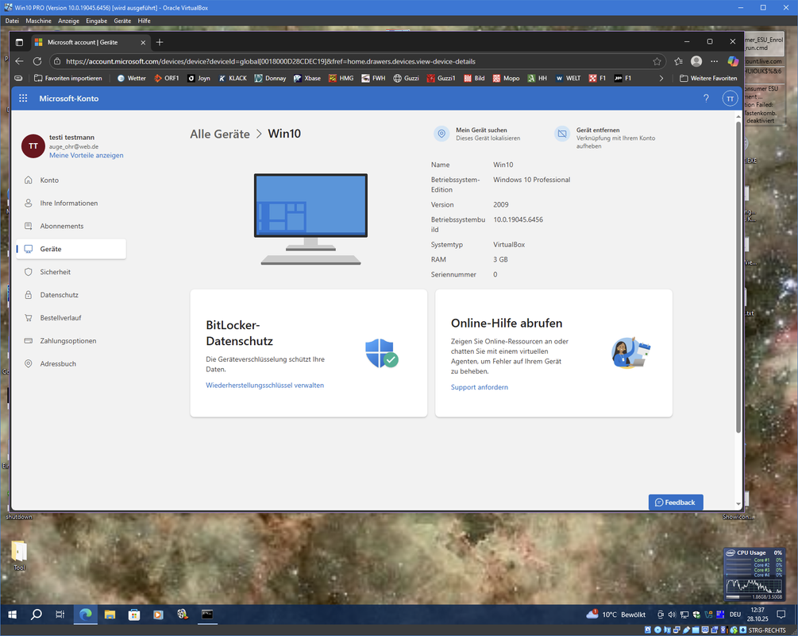Click the Mein Gerät suchen location icon
798x636 pixels.
441,134
